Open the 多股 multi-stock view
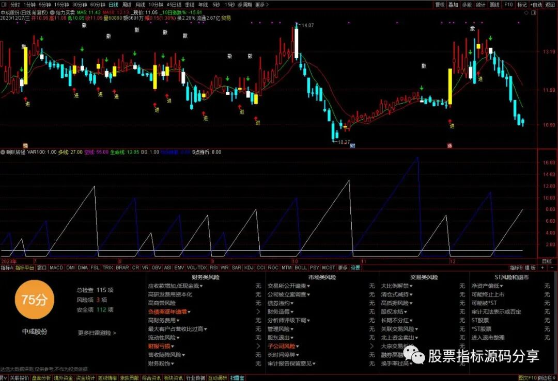558x381 pixels. (467, 5)
